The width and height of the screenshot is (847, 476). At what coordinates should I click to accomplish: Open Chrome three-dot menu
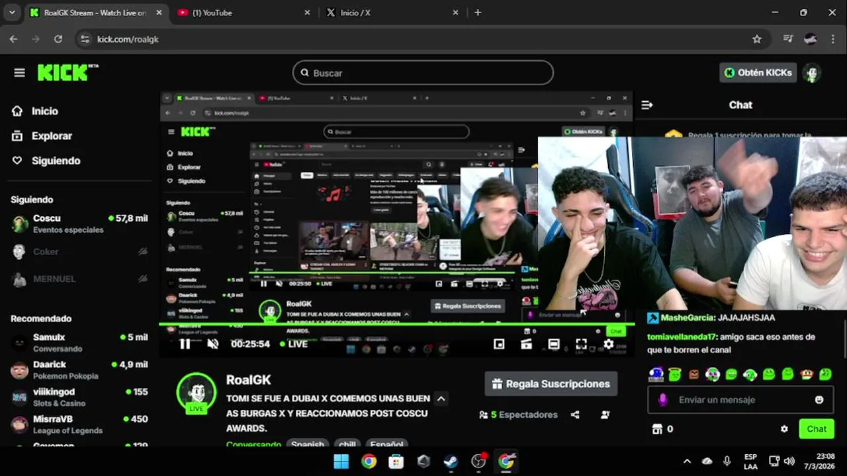(832, 39)
